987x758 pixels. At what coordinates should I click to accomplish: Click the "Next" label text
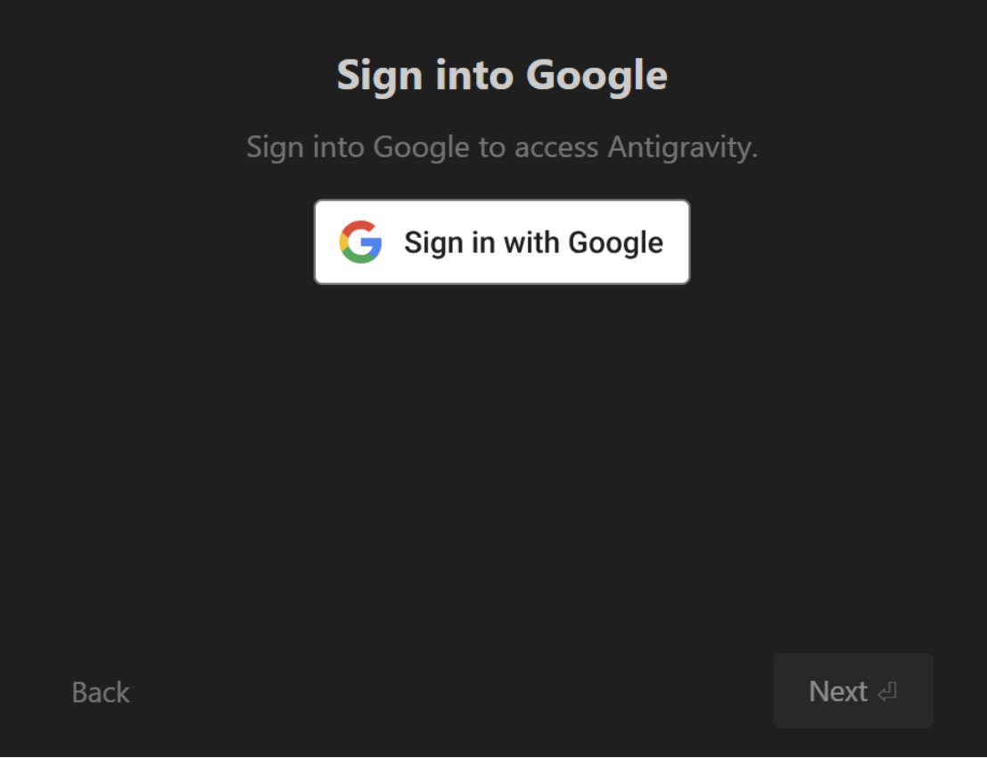click(838, 691)
